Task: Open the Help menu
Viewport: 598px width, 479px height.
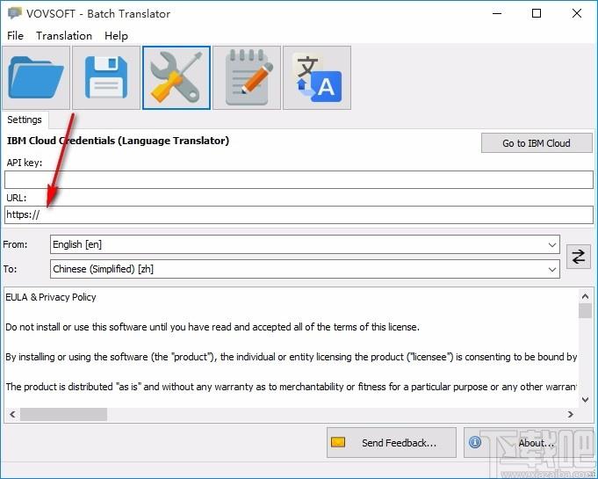Action: point(116,36)
